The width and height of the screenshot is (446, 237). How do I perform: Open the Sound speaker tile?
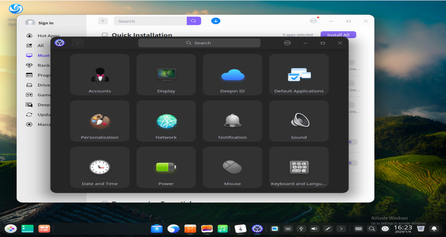coord(299,121)
